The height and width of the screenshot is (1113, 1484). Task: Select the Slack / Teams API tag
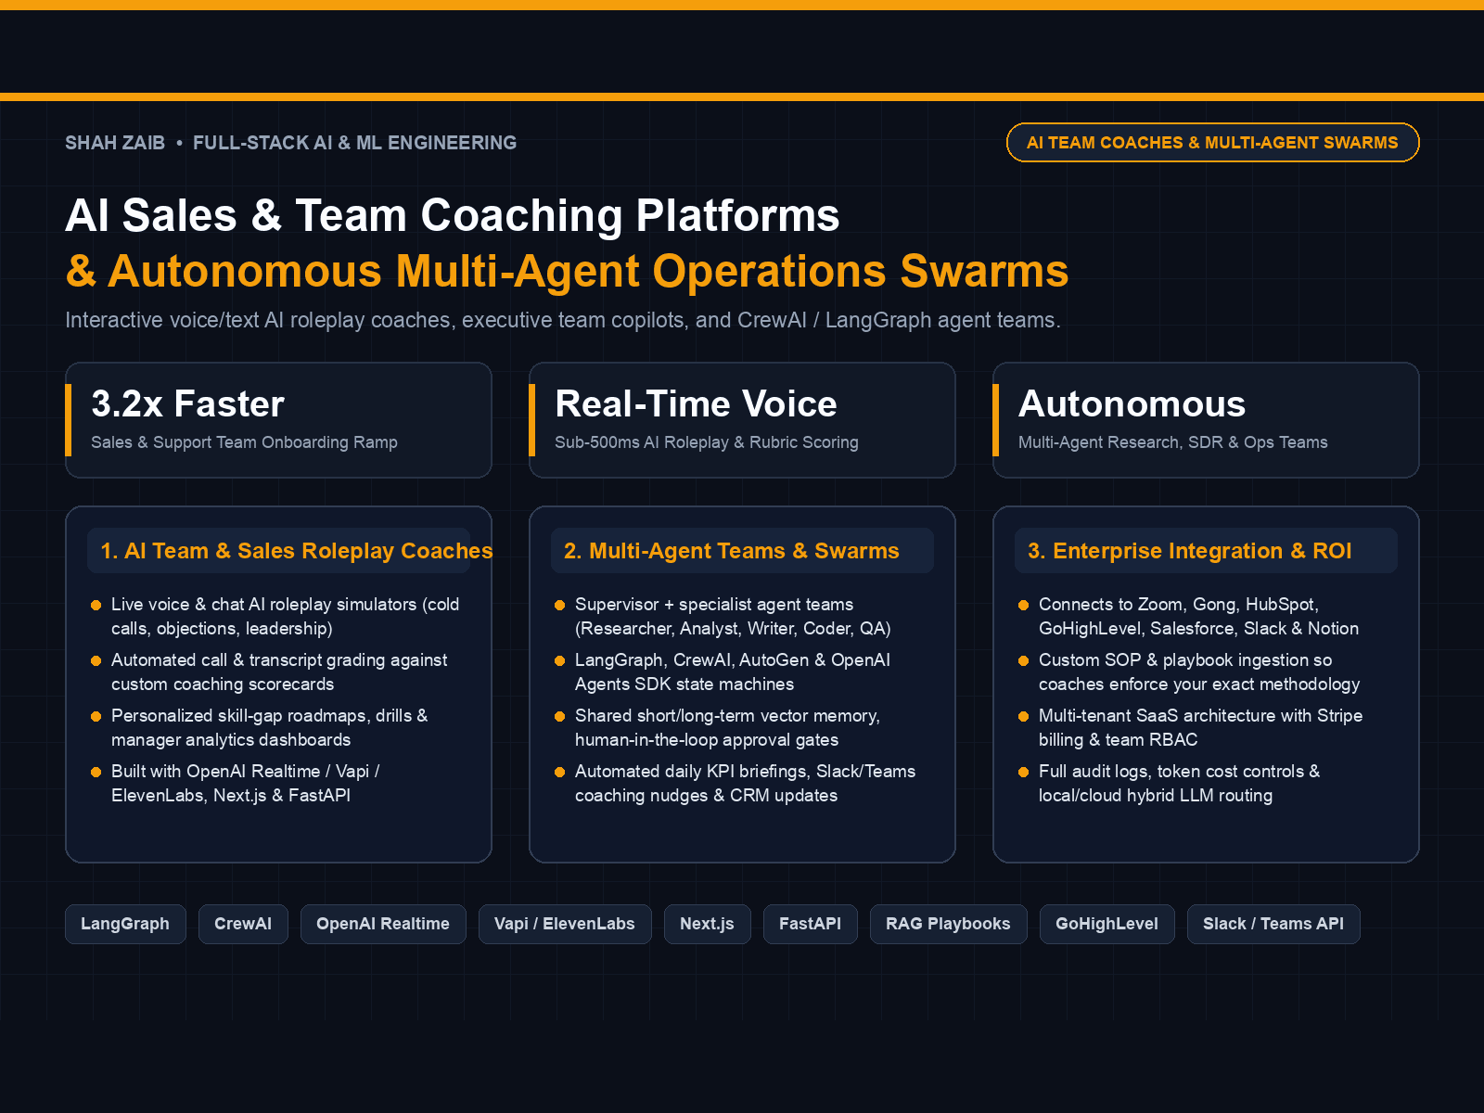pos(1273,924)
